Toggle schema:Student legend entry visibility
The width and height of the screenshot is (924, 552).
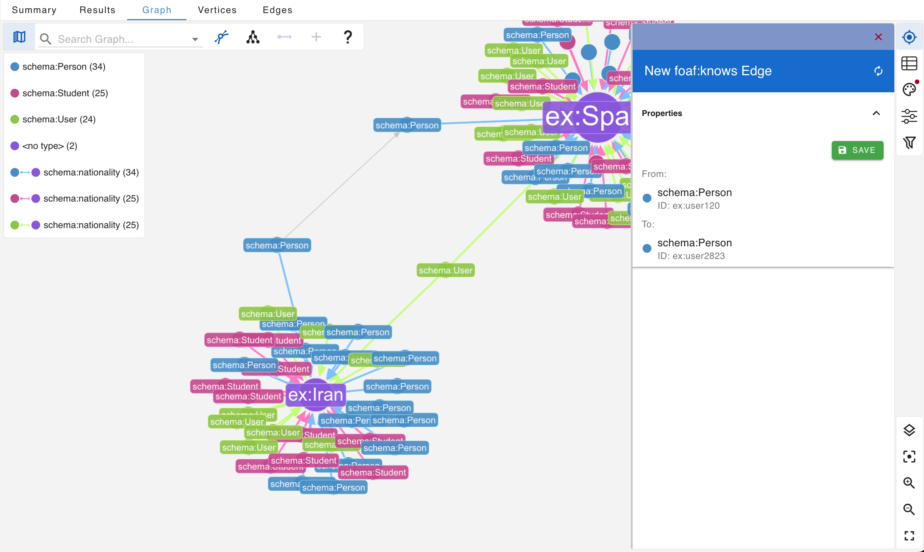coord(65,93)
